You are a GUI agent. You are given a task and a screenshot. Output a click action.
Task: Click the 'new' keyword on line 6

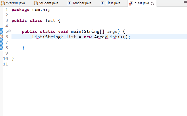pos(88,37)
